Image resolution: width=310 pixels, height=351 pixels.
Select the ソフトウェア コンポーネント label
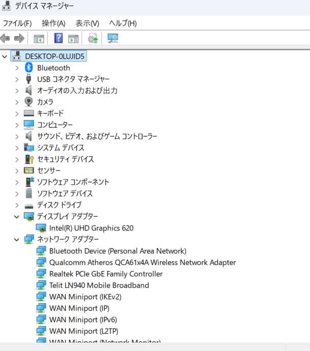coord(73,182)
